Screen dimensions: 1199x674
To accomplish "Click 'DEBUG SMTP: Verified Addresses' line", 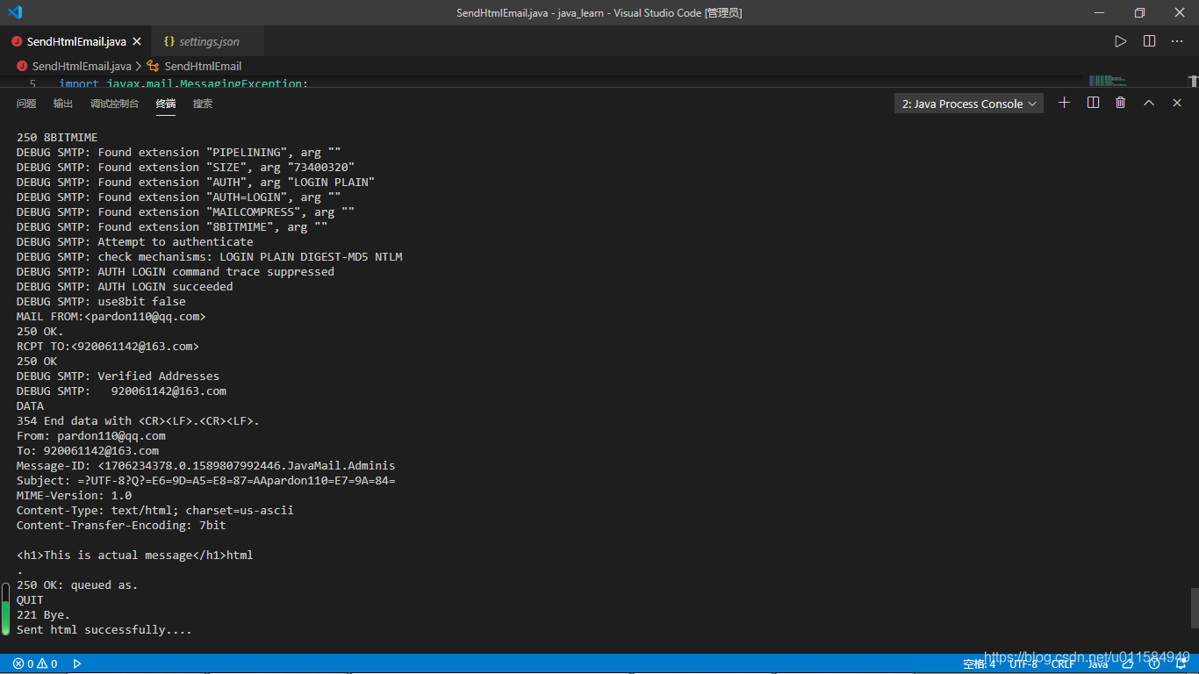I will tap(118, 376).
